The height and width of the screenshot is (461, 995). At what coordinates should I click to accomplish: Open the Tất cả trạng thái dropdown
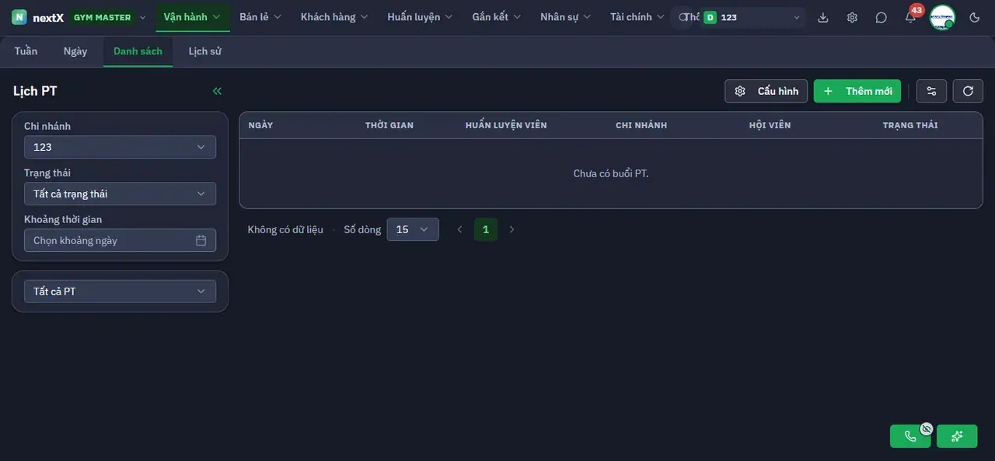point(120,194)
